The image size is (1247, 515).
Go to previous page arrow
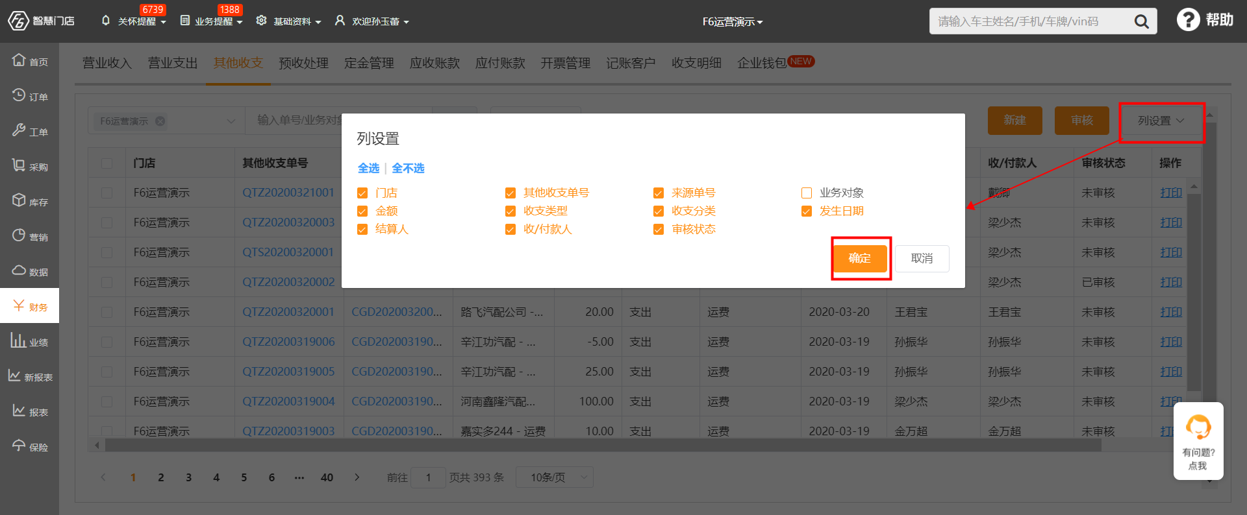[x=103, y=477]
